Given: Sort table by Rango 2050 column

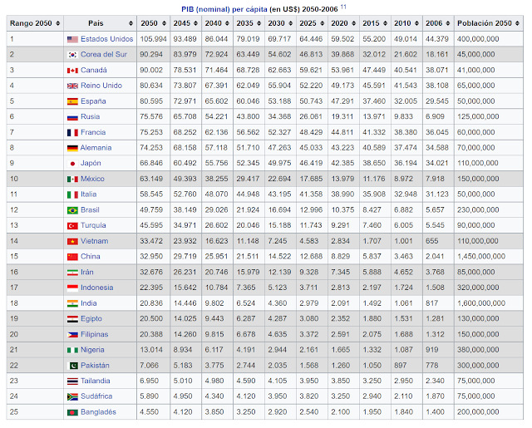Looking at the screenshot, I should [57, 23].
